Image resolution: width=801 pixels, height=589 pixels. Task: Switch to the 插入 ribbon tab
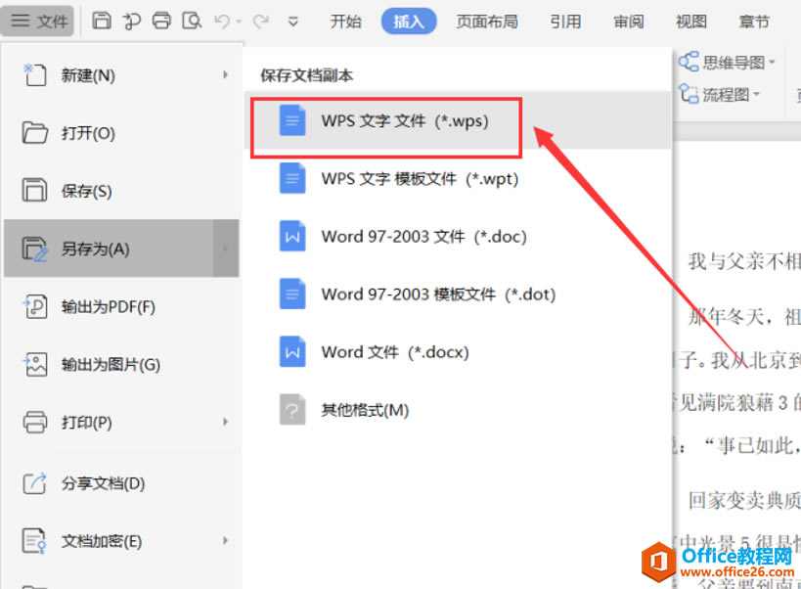[408, 22]
